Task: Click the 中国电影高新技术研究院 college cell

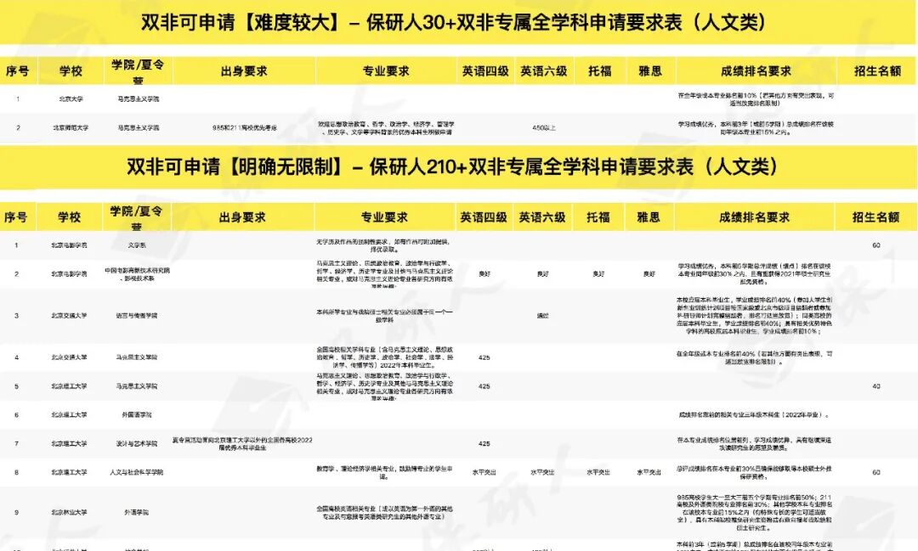Action: pyautogui.click(x=137, y=273)
